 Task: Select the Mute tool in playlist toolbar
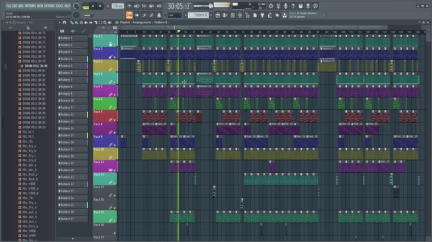(86, 22)
